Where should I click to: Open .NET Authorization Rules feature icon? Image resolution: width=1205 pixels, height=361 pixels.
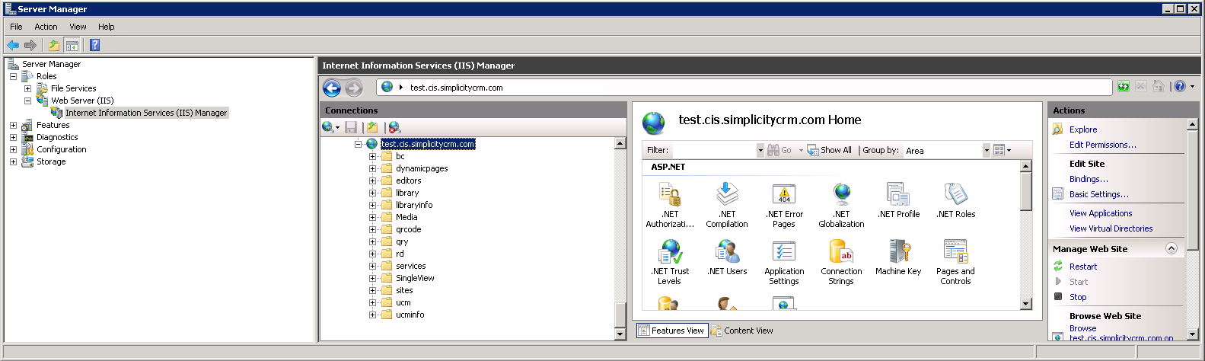tap(670, 205)
